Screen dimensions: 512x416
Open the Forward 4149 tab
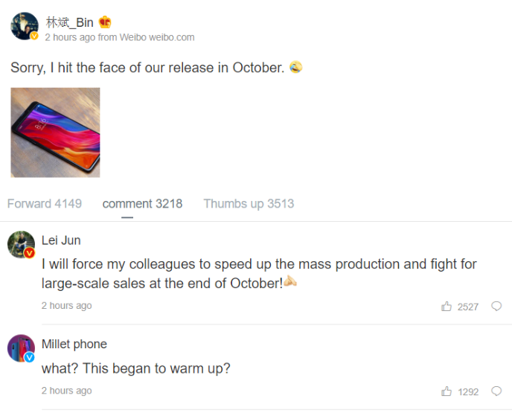45,204
